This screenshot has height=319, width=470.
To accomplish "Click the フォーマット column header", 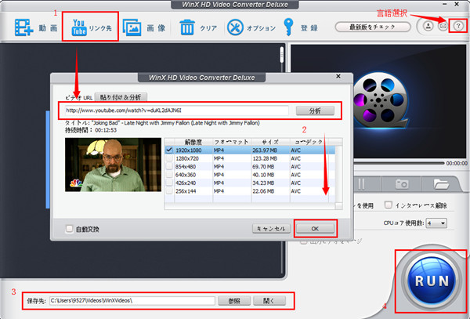I will [232, 142].
